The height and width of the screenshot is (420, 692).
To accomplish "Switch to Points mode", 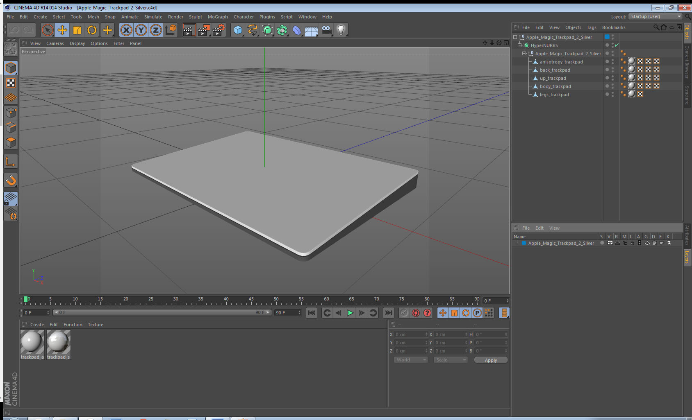I will (x=11, y=113).
